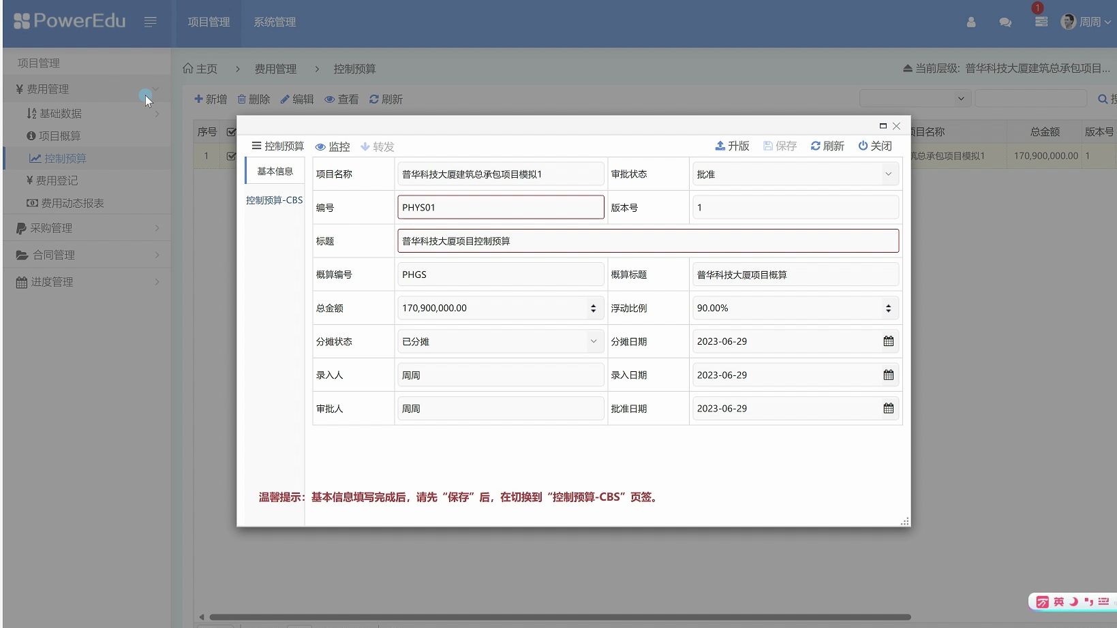Click the 项目名称 input field

coord(500,174)
